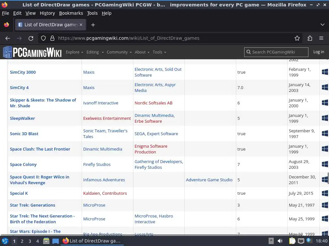Open the File menu

5,13
